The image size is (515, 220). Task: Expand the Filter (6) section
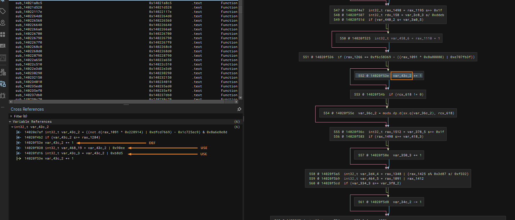[x=11, y=116]
